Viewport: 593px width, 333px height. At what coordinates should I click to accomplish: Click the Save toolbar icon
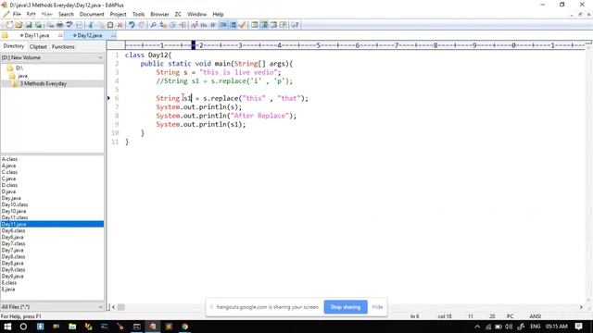(29, 25)
